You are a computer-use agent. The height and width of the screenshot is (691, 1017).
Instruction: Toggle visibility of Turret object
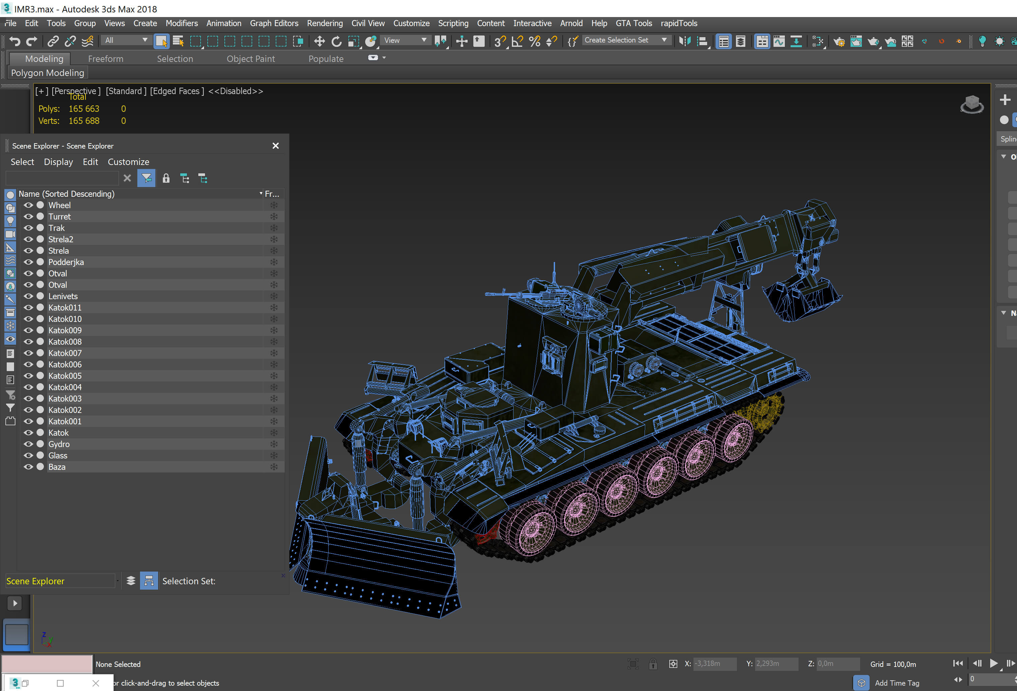[x=28, y=217]
